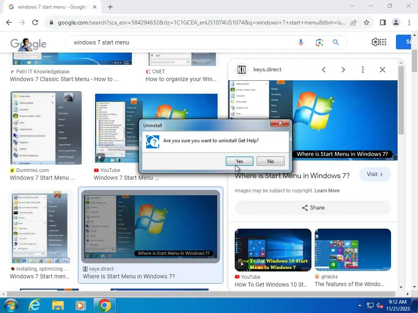Toggle the Chrome side panel icon
Screen dimensions: 418x313
pos(383,23)
